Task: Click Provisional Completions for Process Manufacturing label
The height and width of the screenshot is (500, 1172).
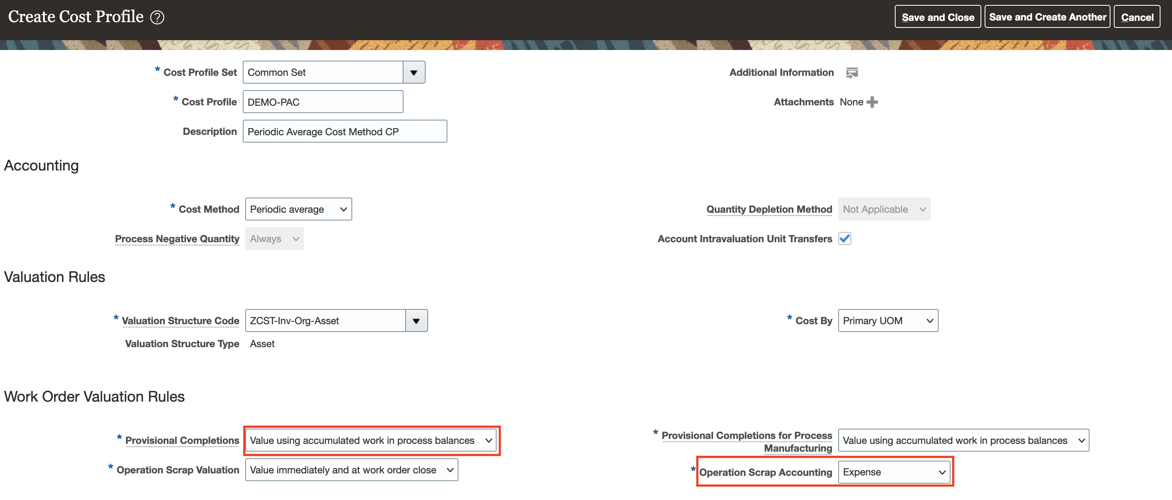Action: click(747, 442)
